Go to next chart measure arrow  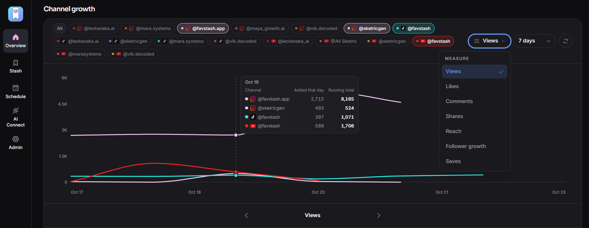click(379, 215)
